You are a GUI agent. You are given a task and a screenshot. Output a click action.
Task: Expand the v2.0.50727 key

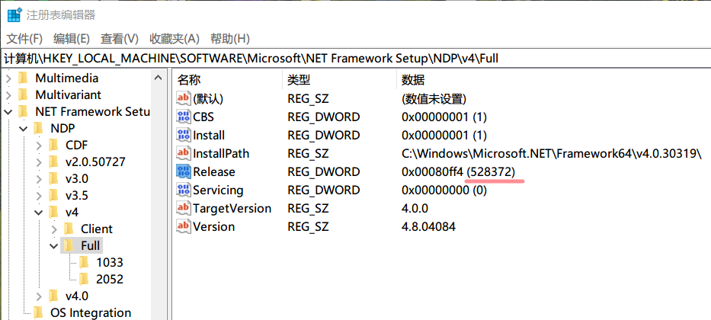(39, 162)
